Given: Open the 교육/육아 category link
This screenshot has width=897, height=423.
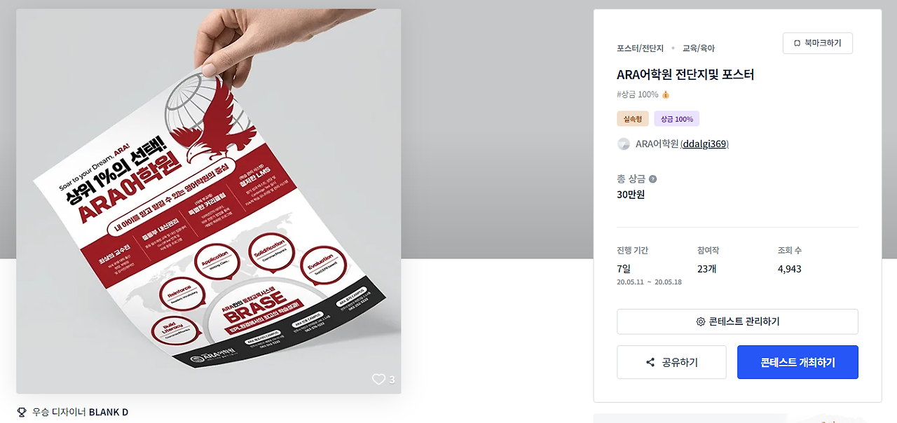Looking at the screenshot, I should click(x=699, y=48).
